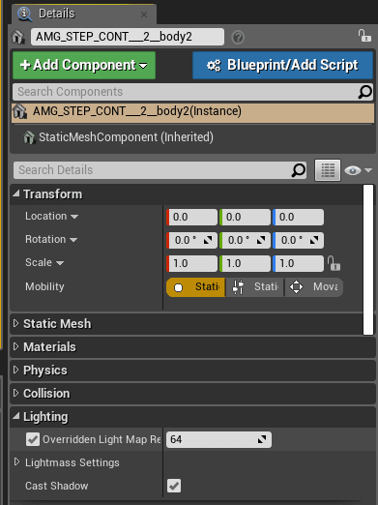Select the Details panel tab

tap(84, 15)
